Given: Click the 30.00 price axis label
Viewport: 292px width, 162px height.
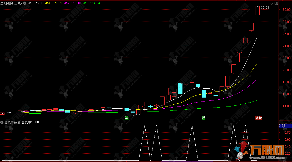Looking at the screenshot, I should (x=285, y=10).
